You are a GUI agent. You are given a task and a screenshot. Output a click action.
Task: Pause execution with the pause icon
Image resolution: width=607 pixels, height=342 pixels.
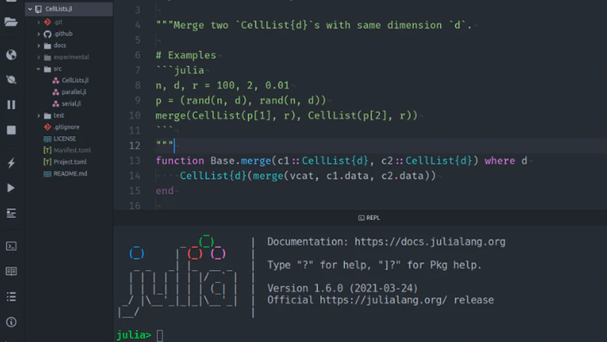tap(11, 104)
